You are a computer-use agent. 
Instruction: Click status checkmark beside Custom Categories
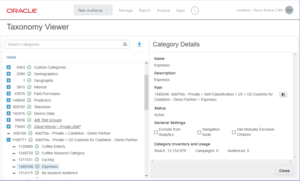29,67
